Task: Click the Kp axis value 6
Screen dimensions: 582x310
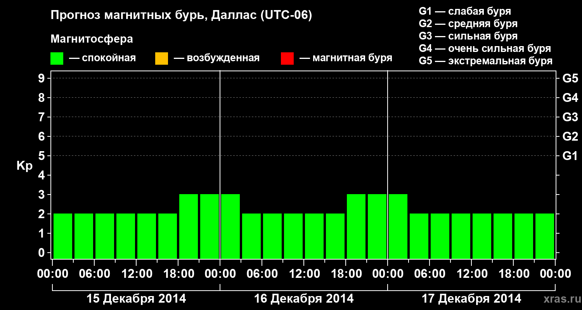Action: pos(42,136)
